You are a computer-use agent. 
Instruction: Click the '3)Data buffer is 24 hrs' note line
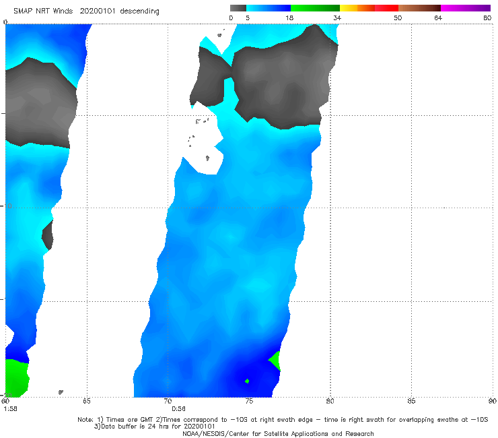[x=154, y=427]
